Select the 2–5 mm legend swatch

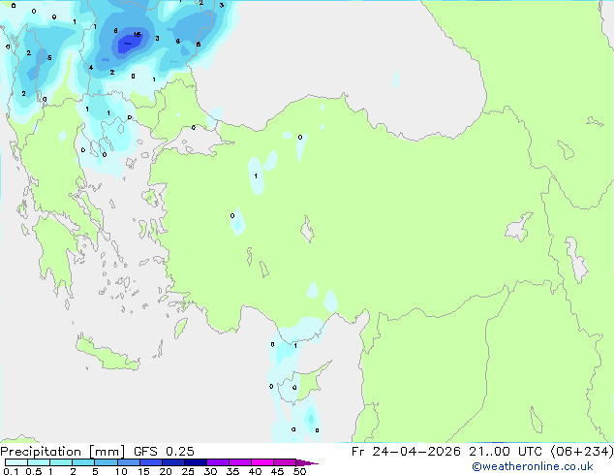[x=83, y=462]
